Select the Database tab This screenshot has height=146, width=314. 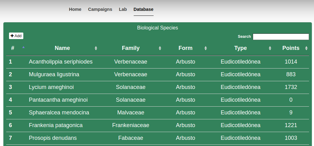[x=143, y=9]
